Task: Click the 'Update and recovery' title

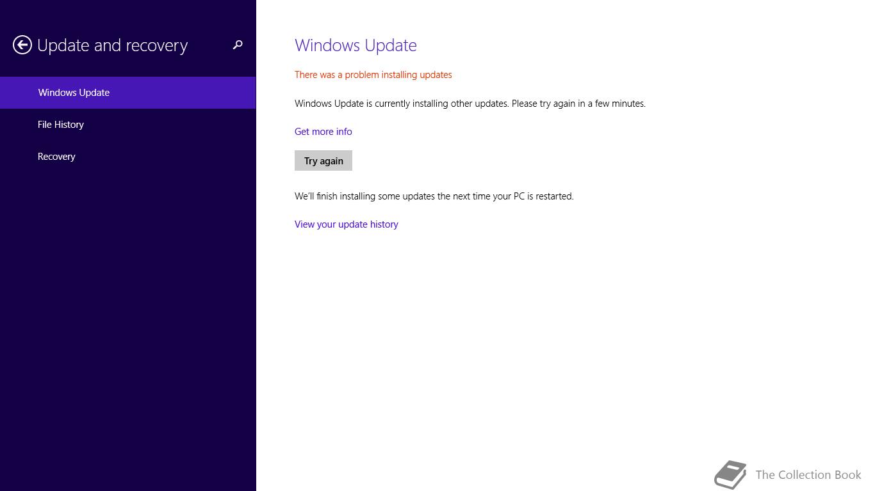Action: 112,45
